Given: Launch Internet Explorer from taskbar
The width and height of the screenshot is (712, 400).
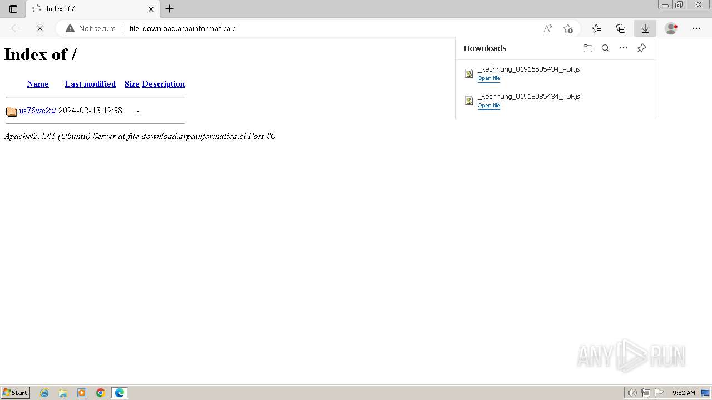Looking at the screenshot, I should coord(44,393).
